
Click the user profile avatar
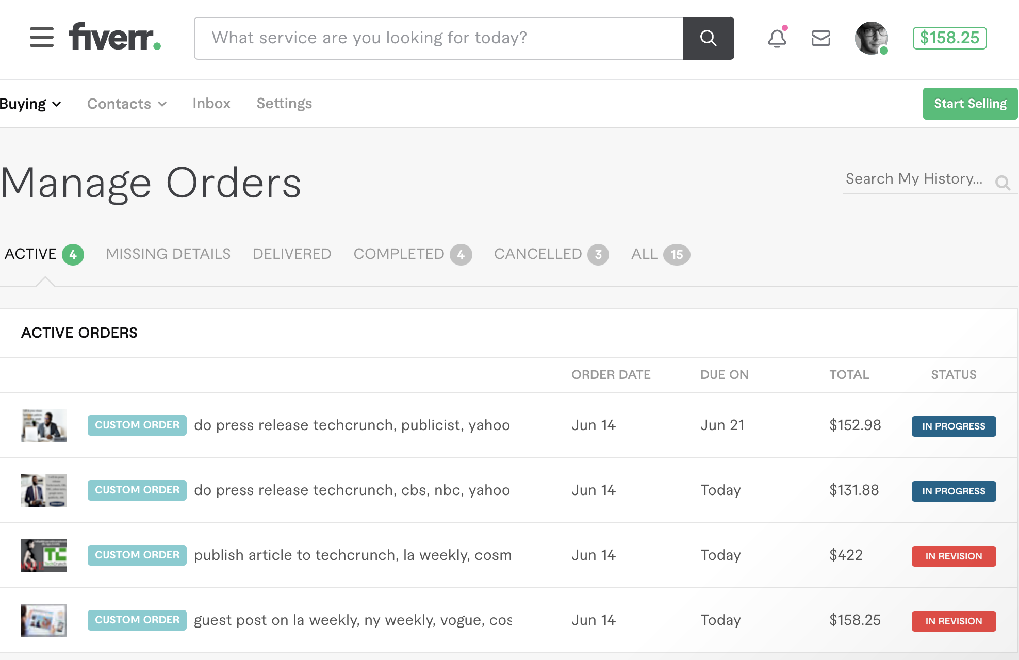[x=871, y=38]
